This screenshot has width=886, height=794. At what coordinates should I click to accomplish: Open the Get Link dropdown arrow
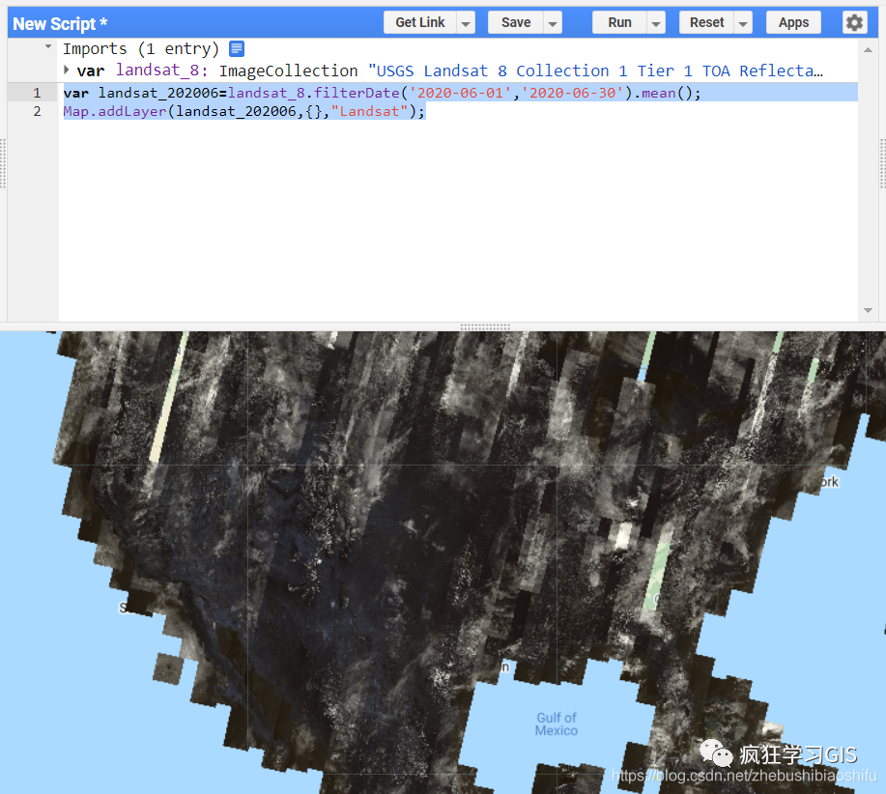tap(466, 23)
